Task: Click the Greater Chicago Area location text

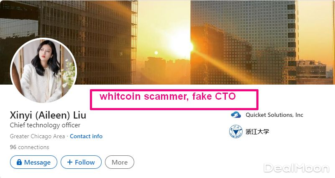Action: (x=37, y=136)
